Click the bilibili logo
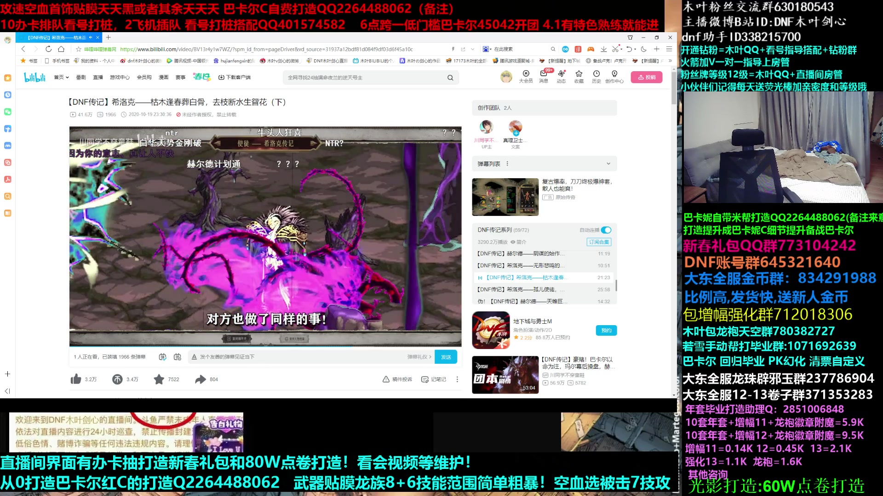This screenshot has width=883, height=496. pos(34,77)
